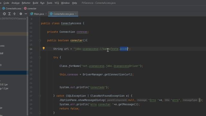Open the Tools menu
The height and width of the screenshot is (116, 206).
point(49,3)
